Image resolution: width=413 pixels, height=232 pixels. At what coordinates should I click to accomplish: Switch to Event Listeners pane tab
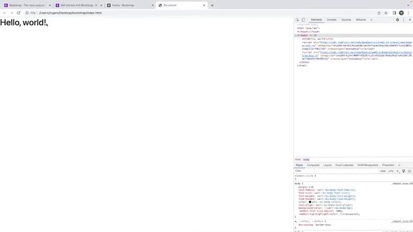(x=345, y=165)
